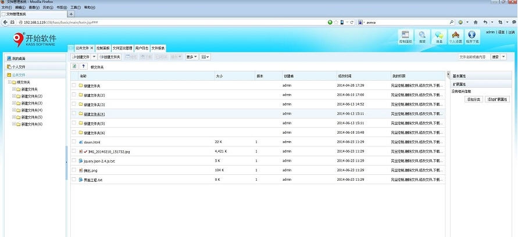Open dropdown arrow beside the 搜索 button
Screen dimensions: 518x237
coord(503,57)
